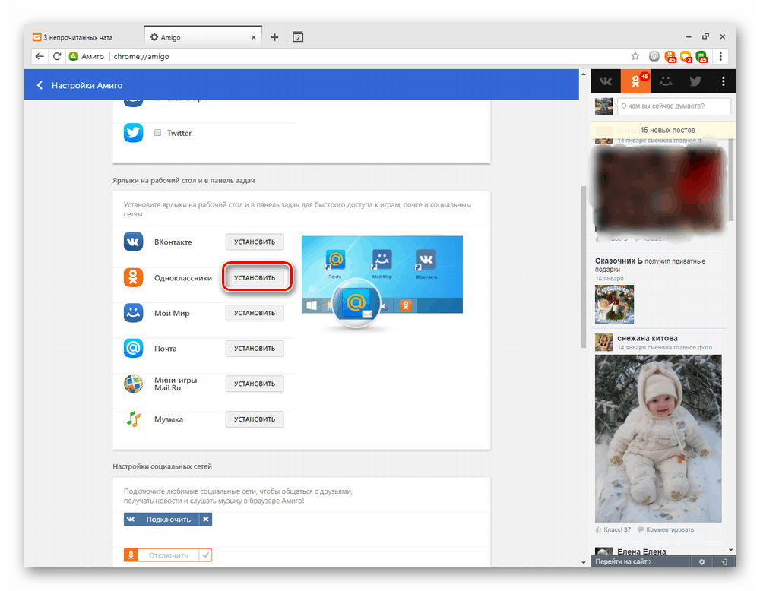Click settings page scroll up arrow
Screen dimensions: 760x591
(x=584, y=74)
